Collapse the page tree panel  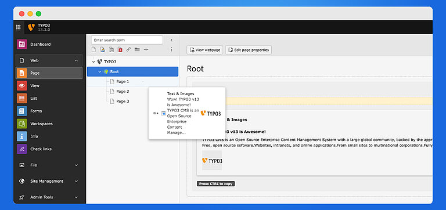(x=171, y=40)
